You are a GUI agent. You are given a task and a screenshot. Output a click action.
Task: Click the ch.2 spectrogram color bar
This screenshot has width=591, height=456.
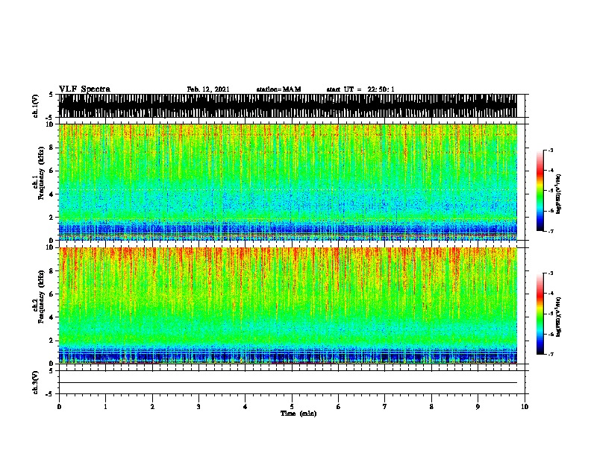coord(540,314)
